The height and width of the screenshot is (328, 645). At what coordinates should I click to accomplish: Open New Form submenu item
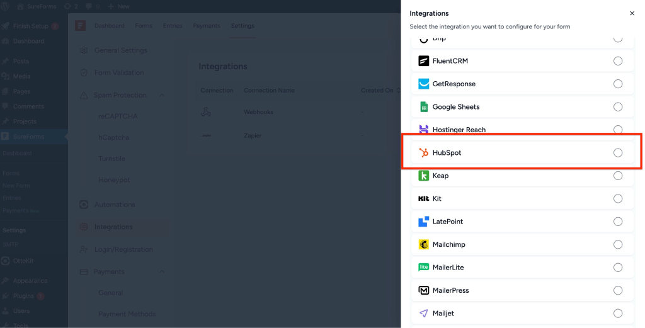16,185
